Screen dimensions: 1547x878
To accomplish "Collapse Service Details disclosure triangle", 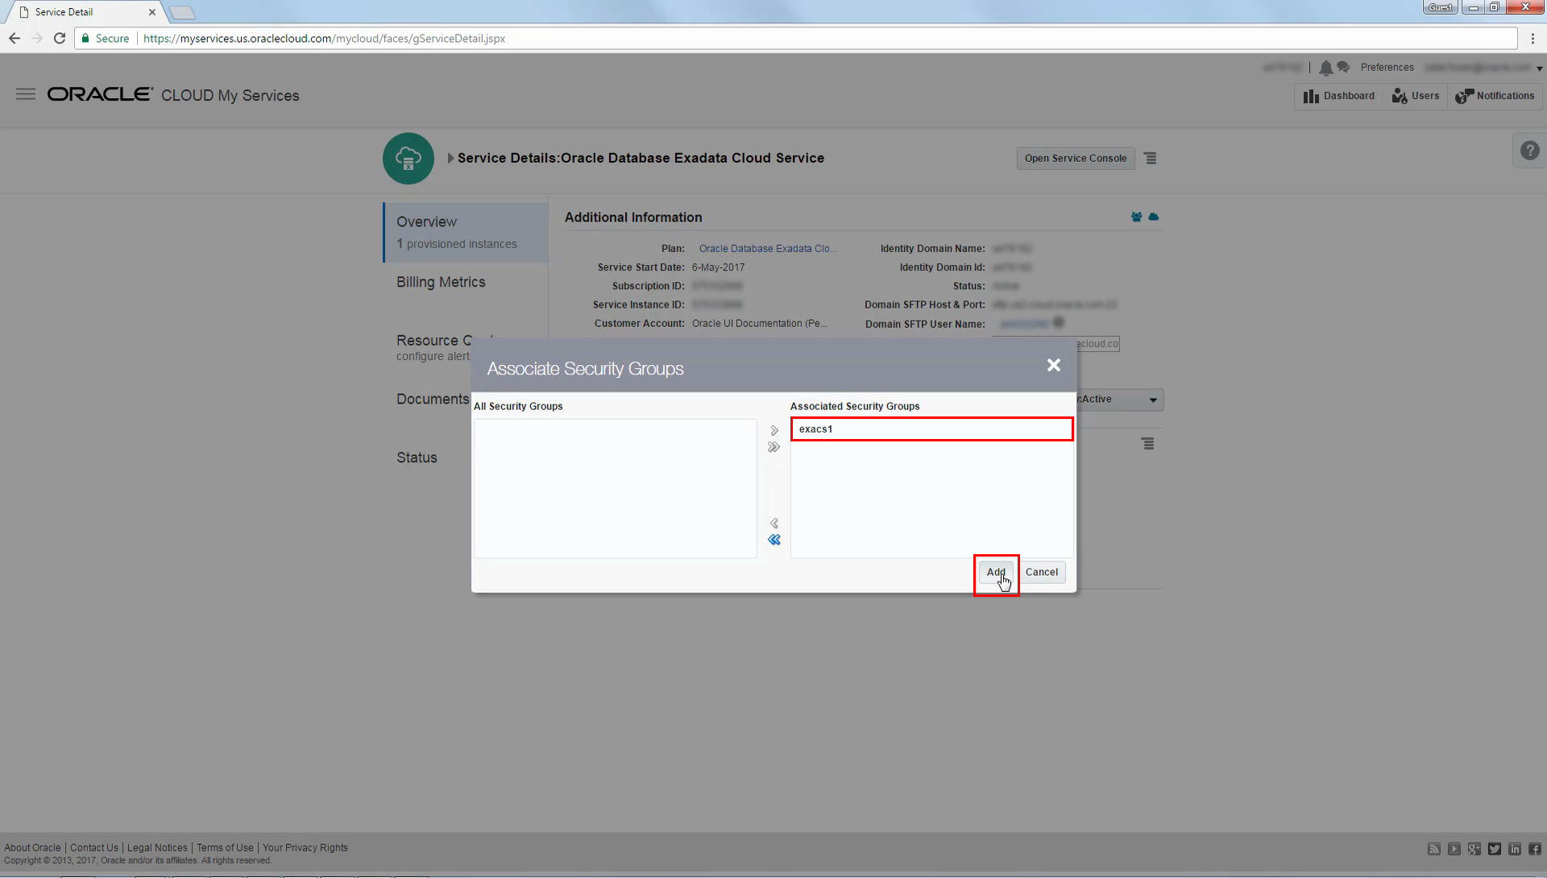I will pyautogui.click(x=451, y=159).
